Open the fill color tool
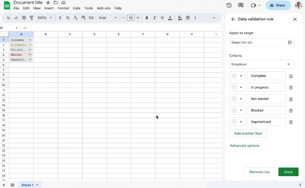The height and width of the screenshot is (188, 305). pyautogui.click(x=180, y=18)
